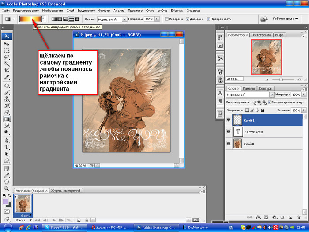This screenshot has width=309, height=232.
Task: Select the Crop tool
Action: click(x=7, y=70)
